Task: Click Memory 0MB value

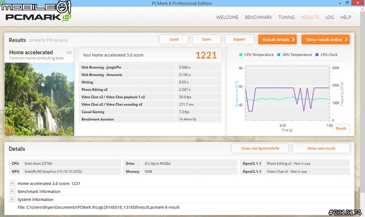Action: (x=148, y=171)
